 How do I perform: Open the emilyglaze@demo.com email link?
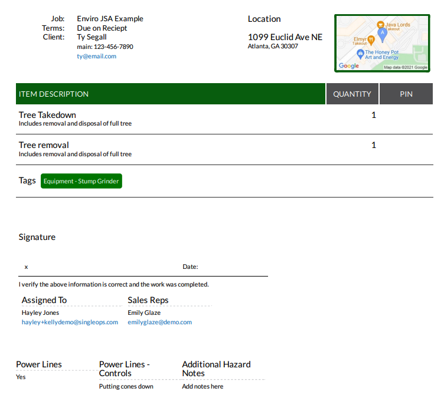point(159,322)
